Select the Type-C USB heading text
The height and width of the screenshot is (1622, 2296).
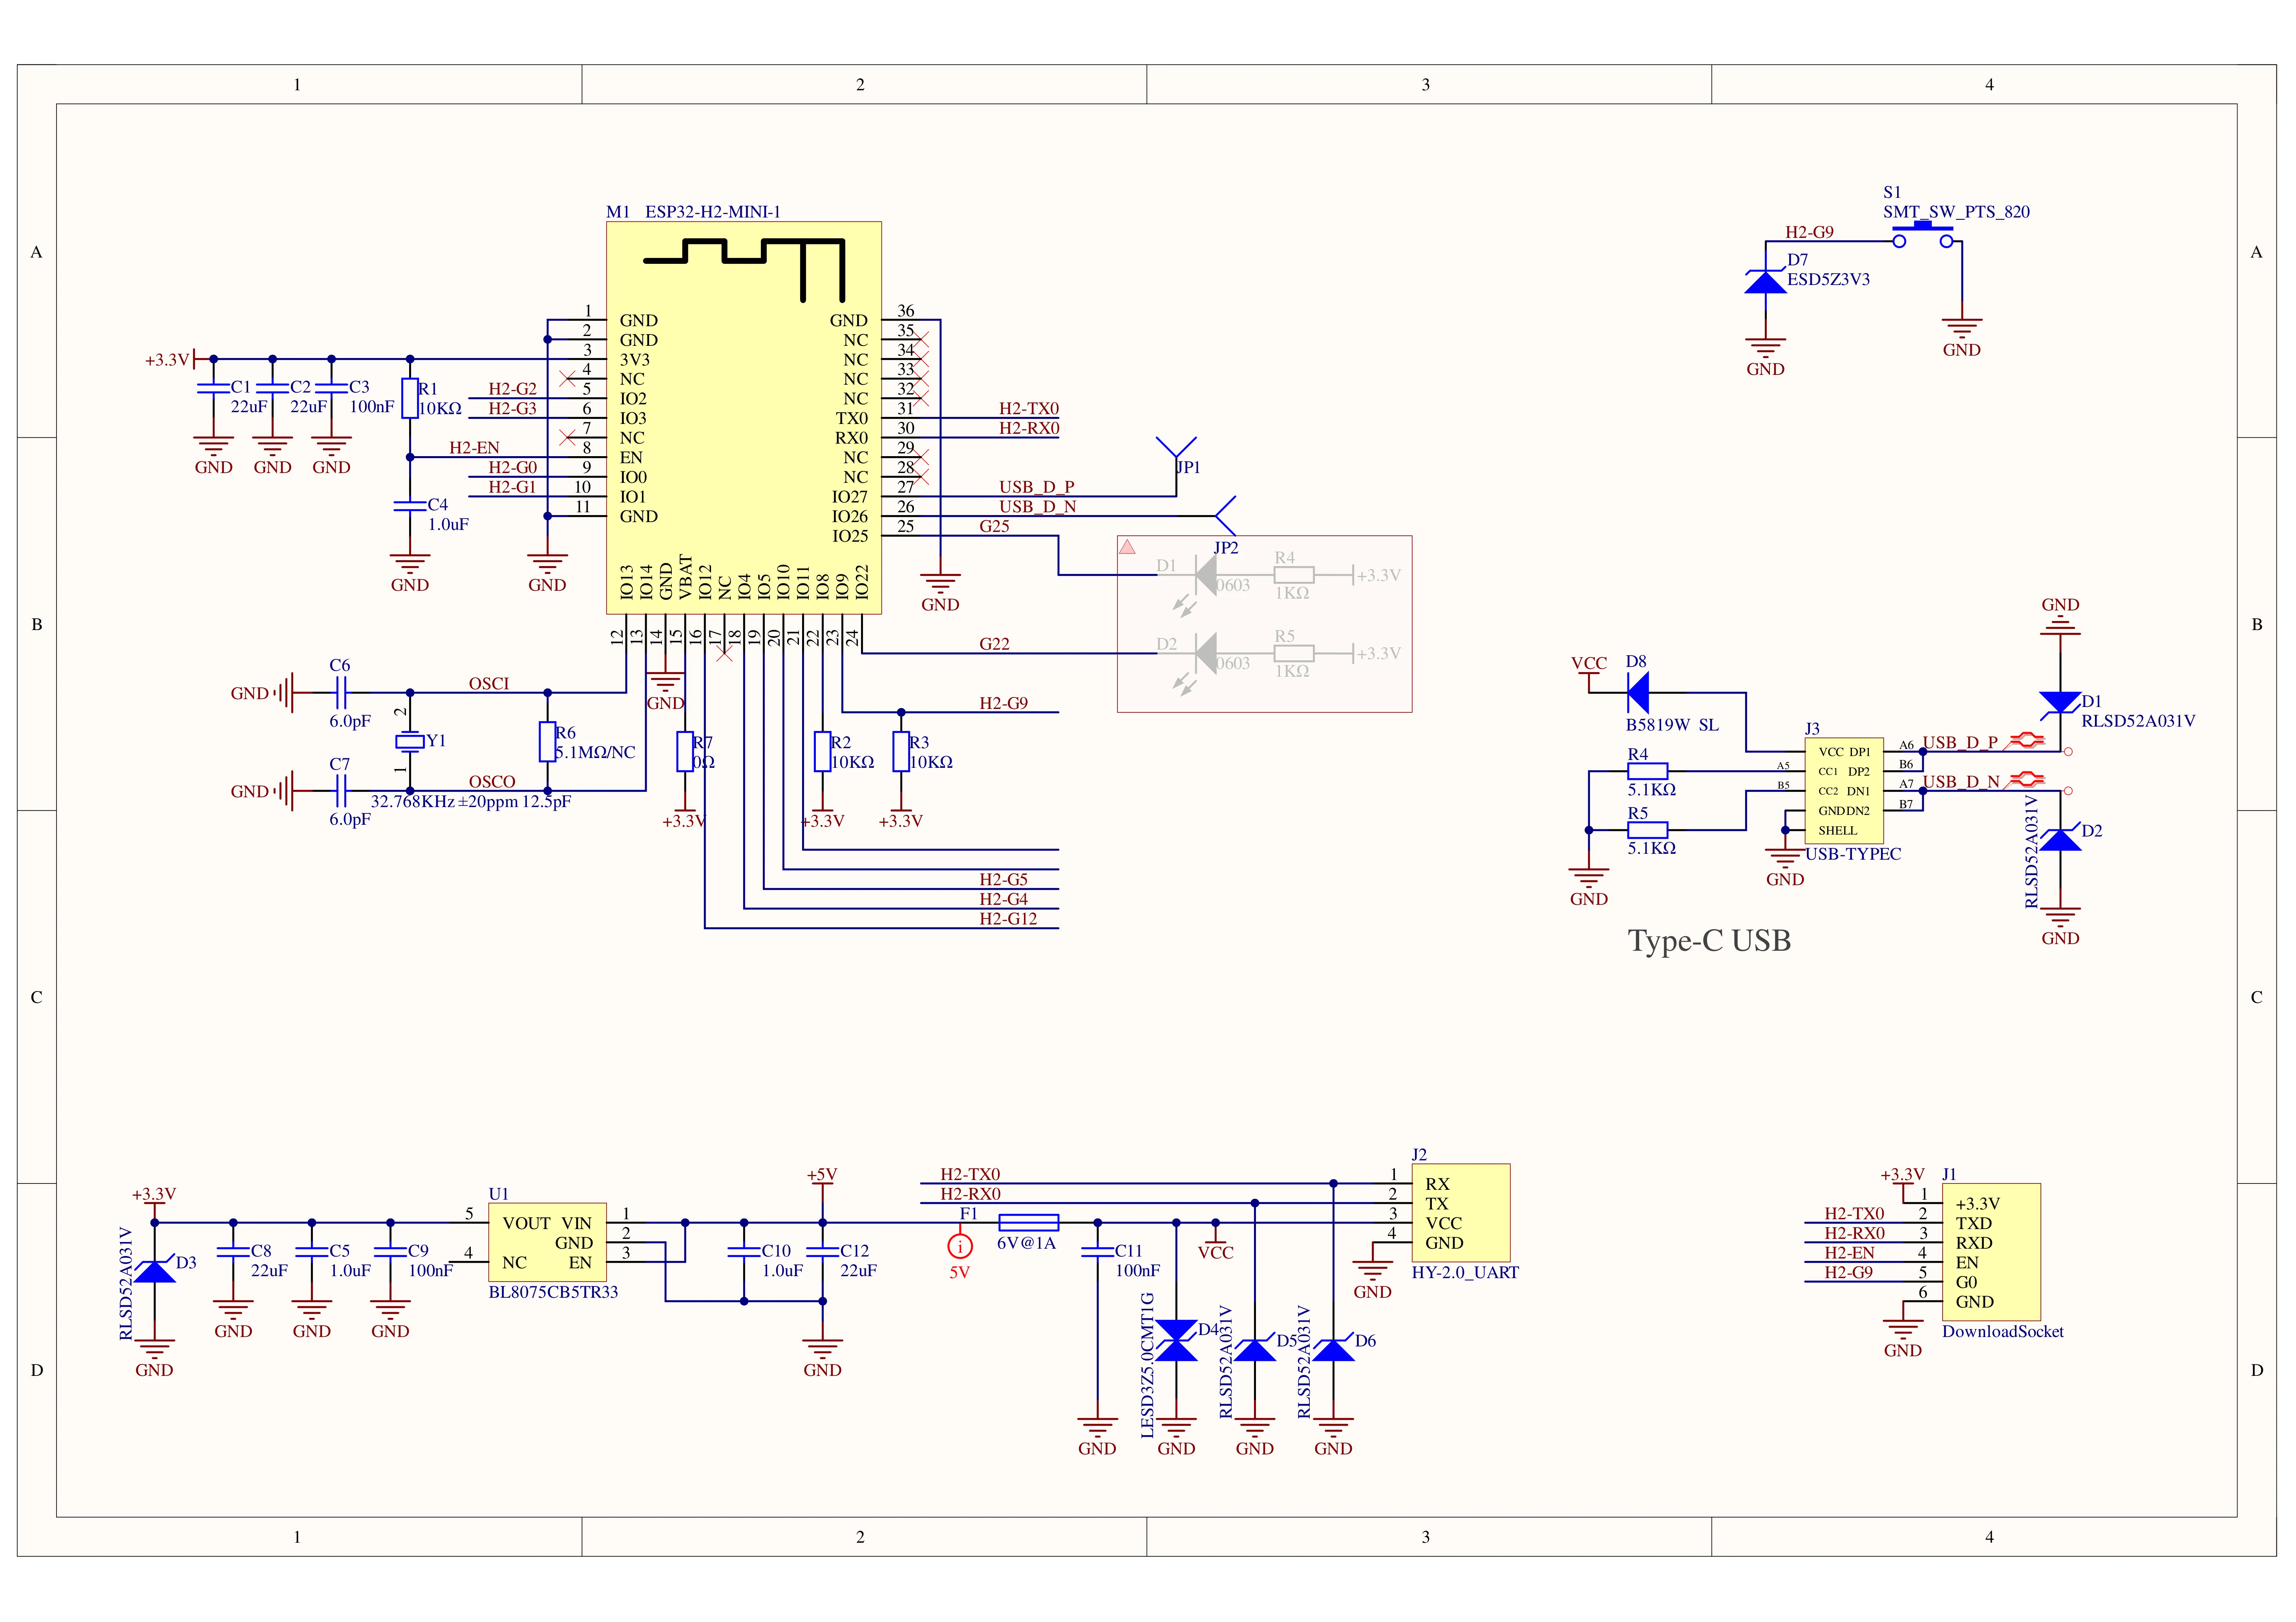1709,941
